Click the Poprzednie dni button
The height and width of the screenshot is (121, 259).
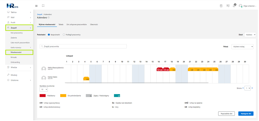pyautogui.click(x=226, y=114)
